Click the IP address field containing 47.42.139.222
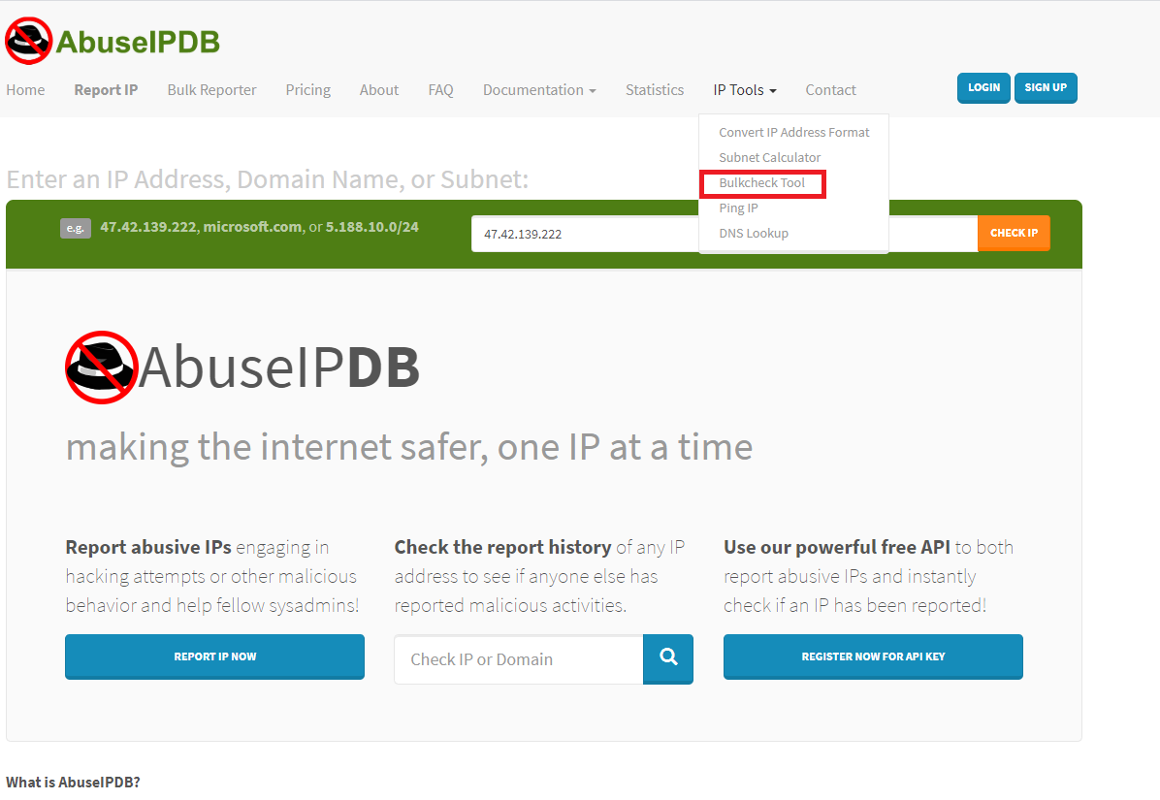Viewport: 1160px width, 800px height. click(725, 234)
